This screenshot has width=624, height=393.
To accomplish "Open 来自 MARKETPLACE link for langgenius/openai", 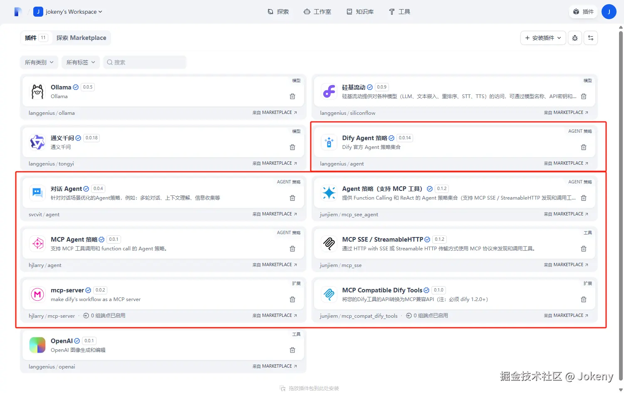I will pyautogui.click(x=275, y=366).
